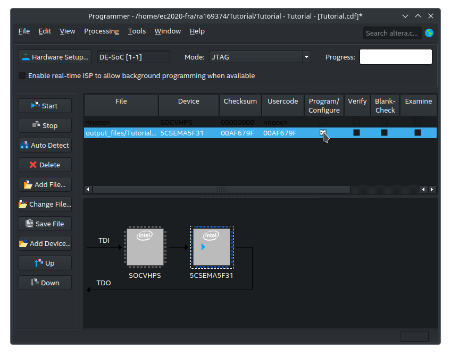Open the Add Device dialog
Screen dimensions: 451x357
(x=45, y=243)
